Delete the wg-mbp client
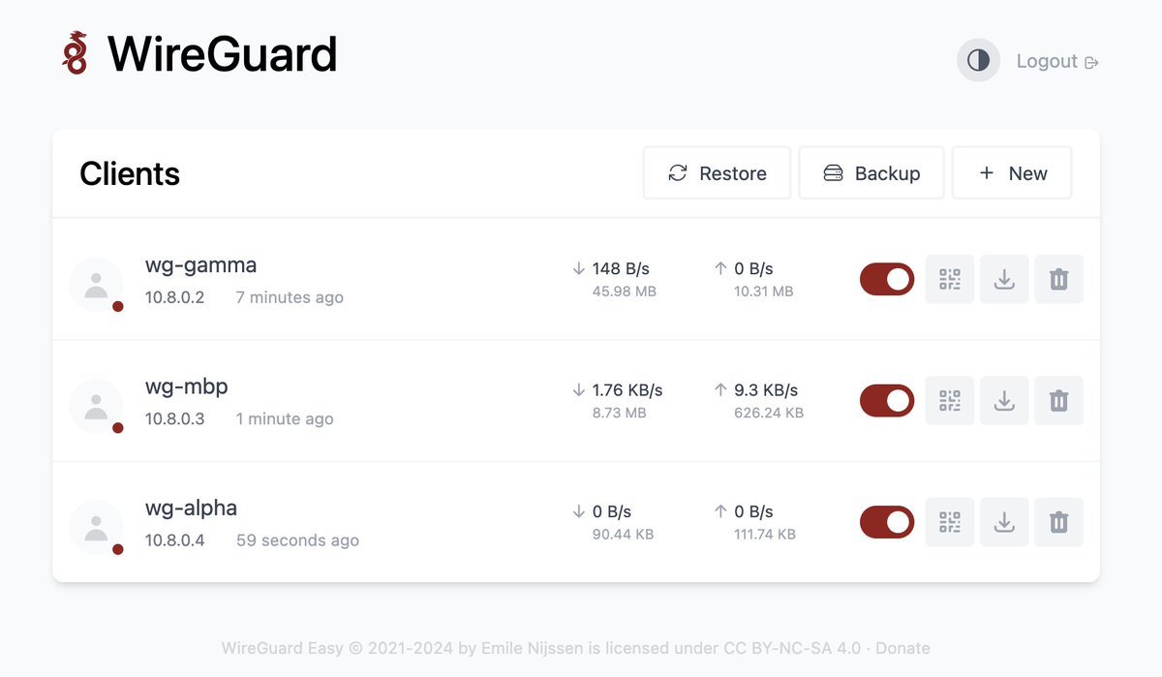This screenshot has width=1162, height=677. (1058, 401)
